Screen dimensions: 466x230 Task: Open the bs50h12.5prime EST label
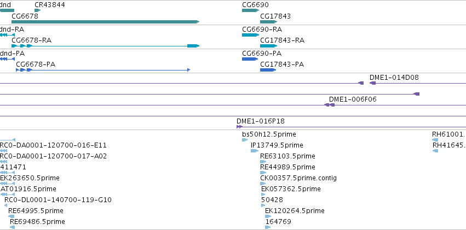coord(269,134)
